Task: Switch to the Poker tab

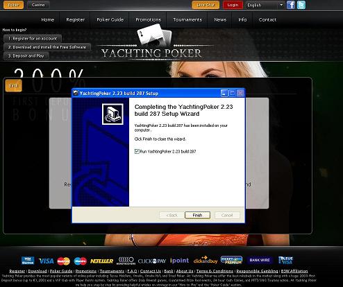Action: (x=13, y=5)
